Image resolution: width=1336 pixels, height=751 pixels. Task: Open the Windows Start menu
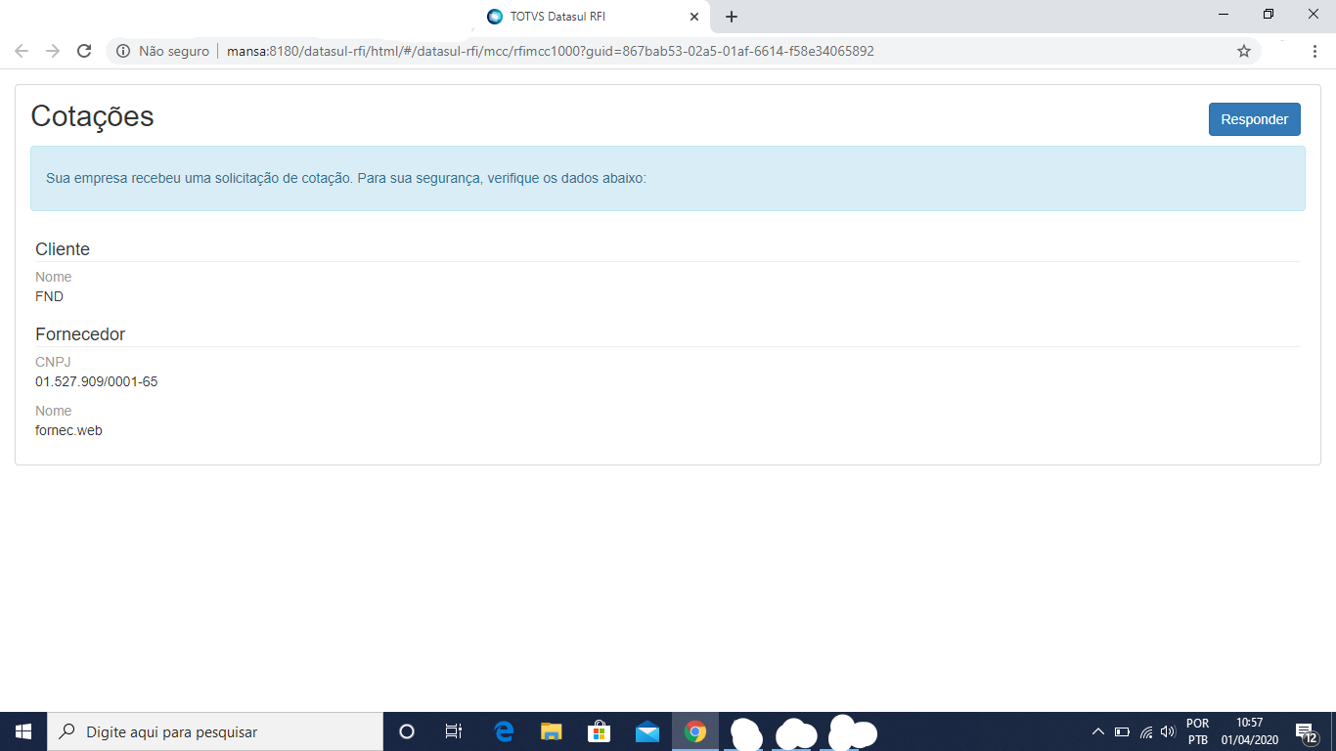[x=23, y=731]
